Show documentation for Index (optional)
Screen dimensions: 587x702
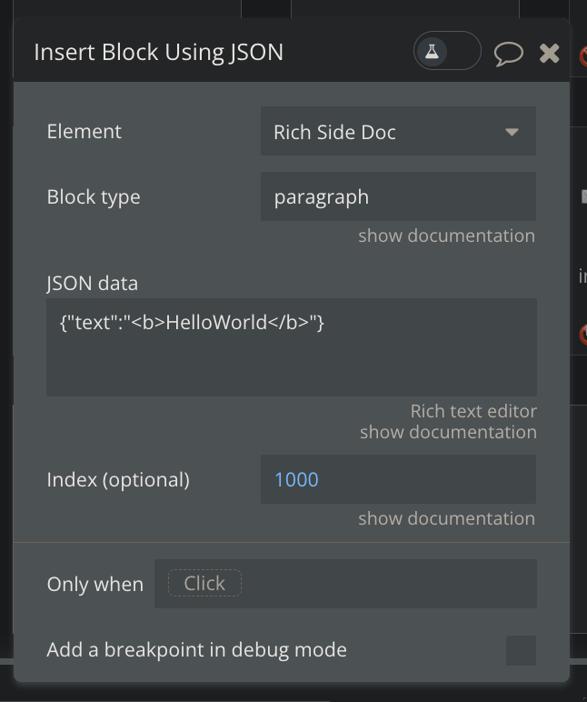coord(446,518)
